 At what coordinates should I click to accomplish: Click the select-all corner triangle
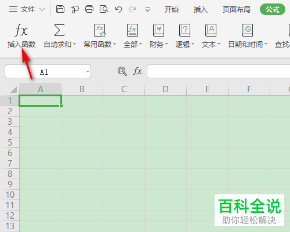click(x=13, y=89)
